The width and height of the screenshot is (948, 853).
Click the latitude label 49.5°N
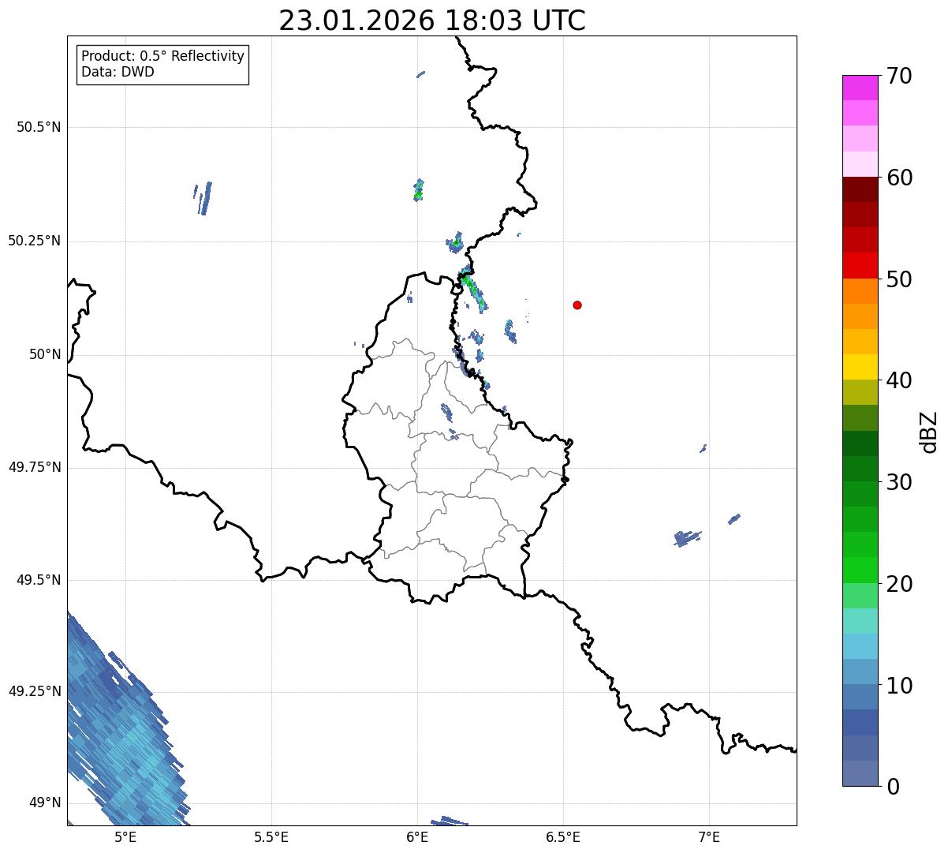[x=39, y=580]
